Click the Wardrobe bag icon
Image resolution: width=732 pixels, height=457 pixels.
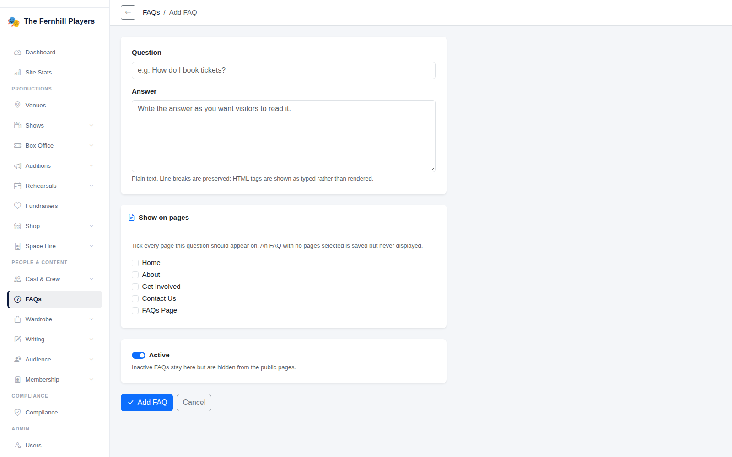tap(17, 319)
